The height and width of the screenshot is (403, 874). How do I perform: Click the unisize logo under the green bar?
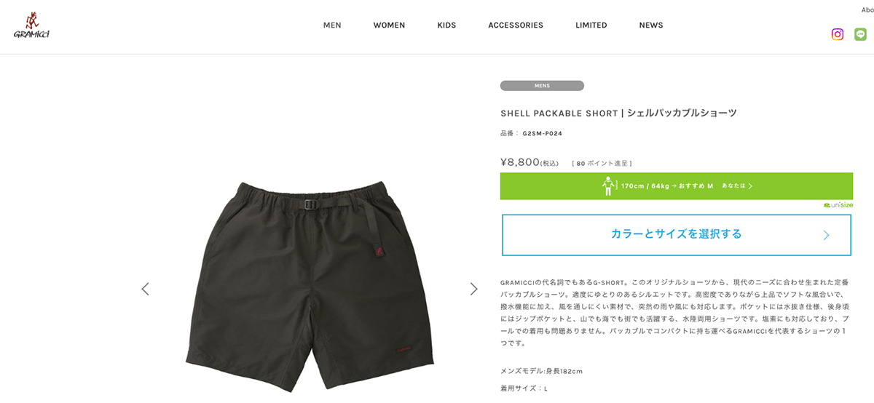coord(838,205)
